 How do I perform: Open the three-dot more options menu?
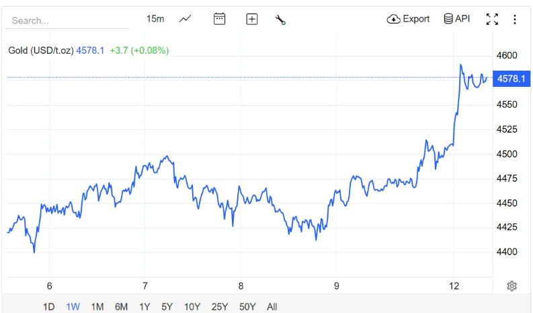coord(515,19)
